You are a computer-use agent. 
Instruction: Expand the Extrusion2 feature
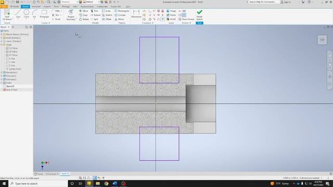click(x=2, y=79)
